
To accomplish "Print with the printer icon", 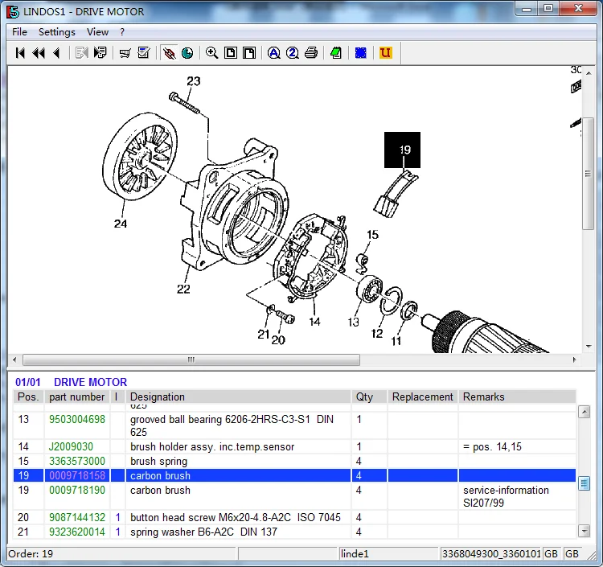I will click(311, 53).
